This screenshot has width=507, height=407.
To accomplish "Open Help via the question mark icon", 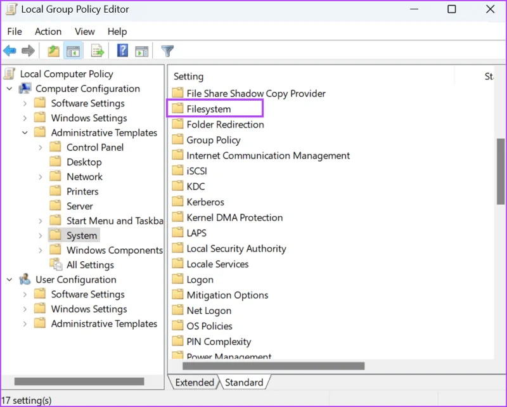I will pyautogui.click(x=122, y=51).
